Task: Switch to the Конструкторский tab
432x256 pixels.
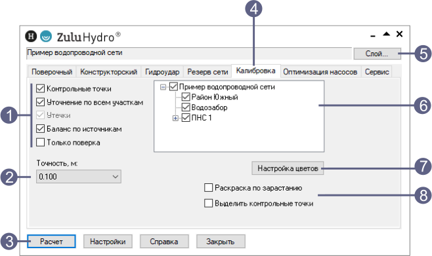Action: pos(108,72)
